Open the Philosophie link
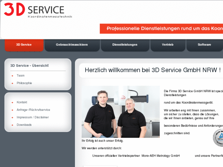Image resolution: width=223 pixels, height=167 pixels. pyautogui.click(x=24, y=83)
